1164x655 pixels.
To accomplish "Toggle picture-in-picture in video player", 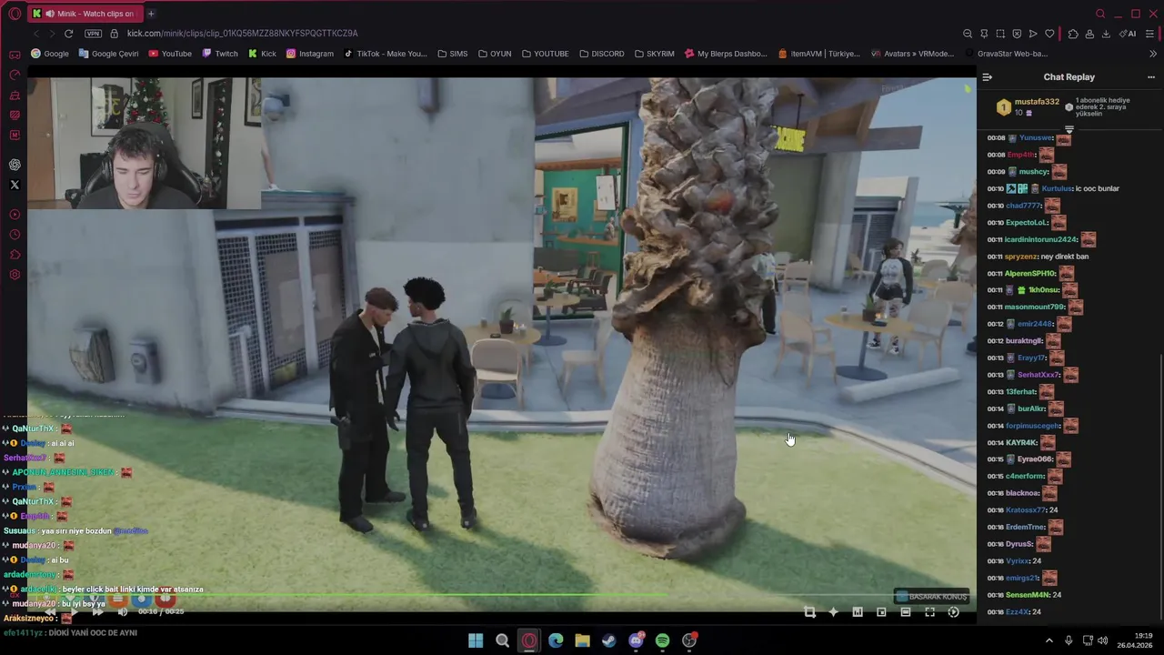I will (x=881, y=612).
